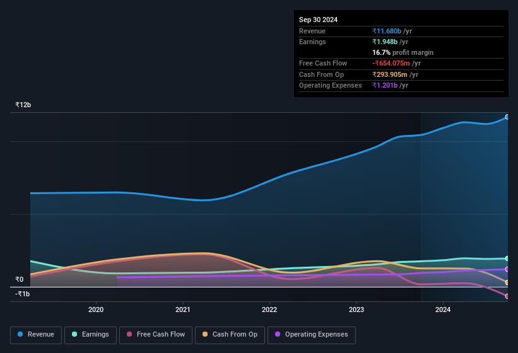Click the 2022 x-axis label
This screenshot has height=353, width=518.
click(269, 310)
